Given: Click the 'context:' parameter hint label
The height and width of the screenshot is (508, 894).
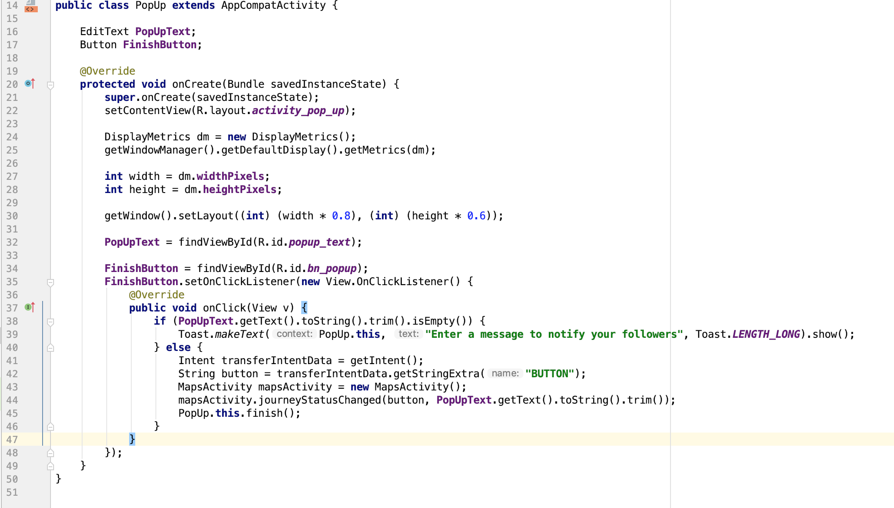Looking at the screenshot, I should (294, 334).
